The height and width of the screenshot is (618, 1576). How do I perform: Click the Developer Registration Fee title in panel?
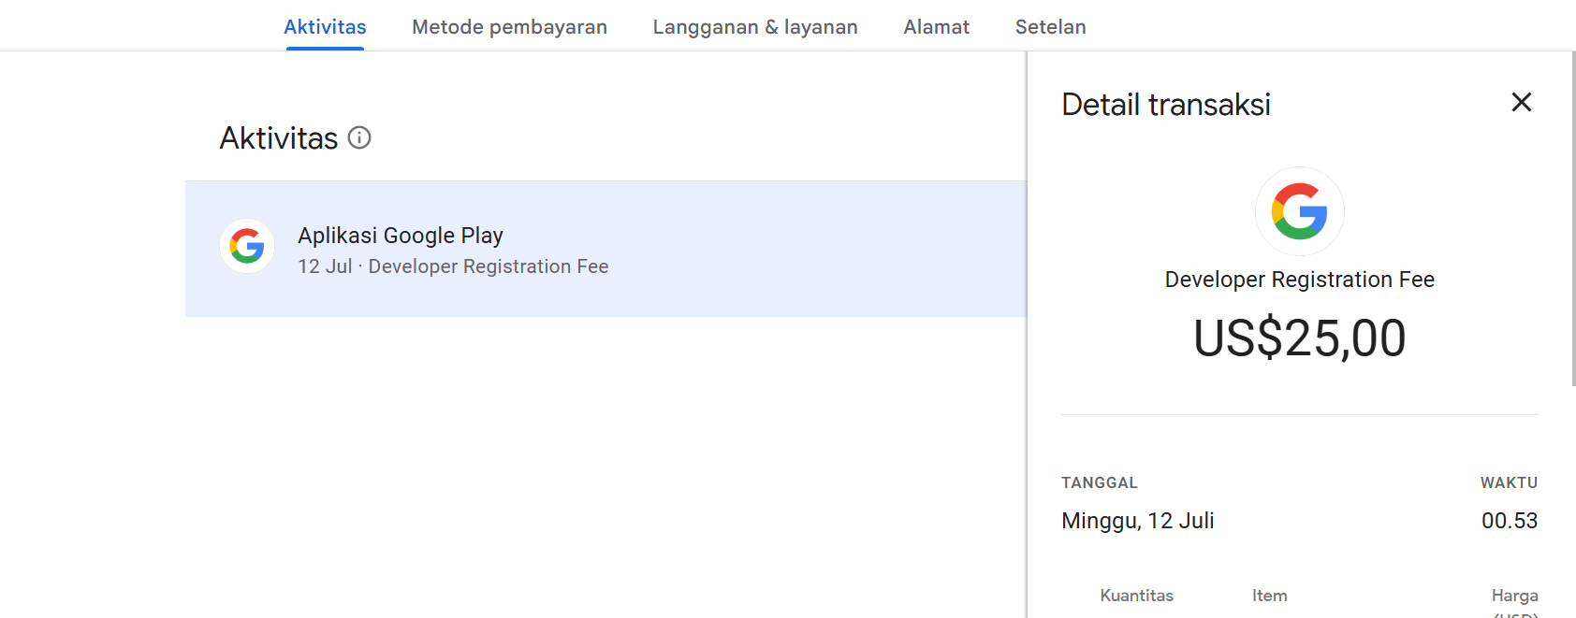click(1299, 280)
